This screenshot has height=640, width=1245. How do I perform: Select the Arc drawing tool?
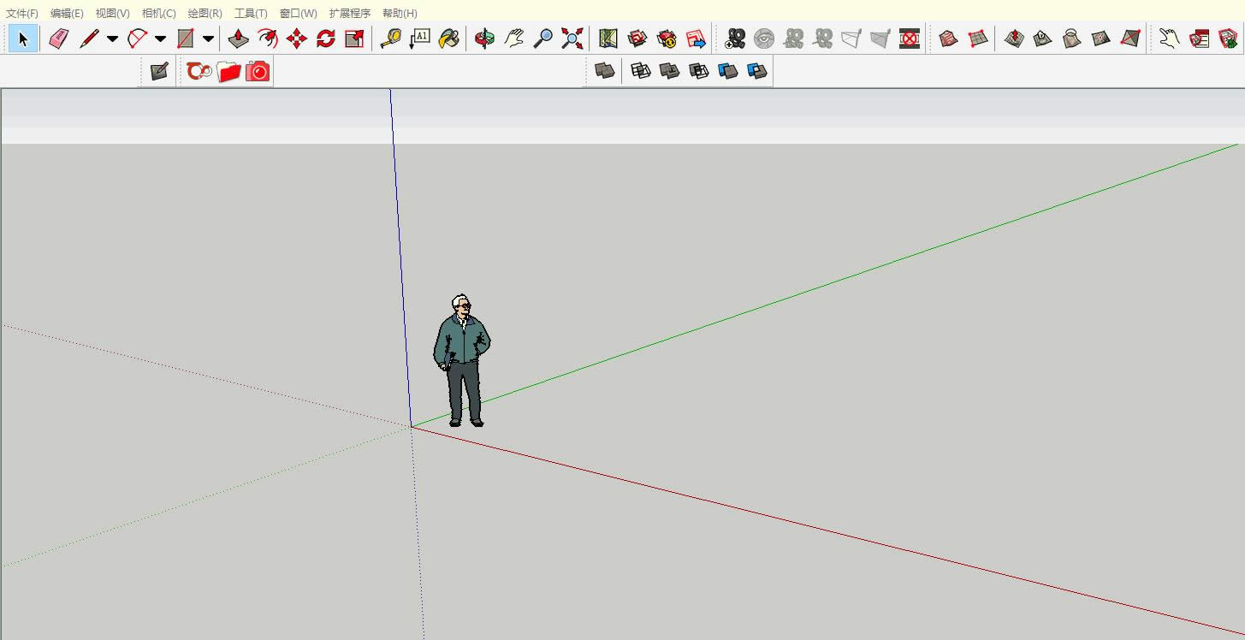[137, 39]
